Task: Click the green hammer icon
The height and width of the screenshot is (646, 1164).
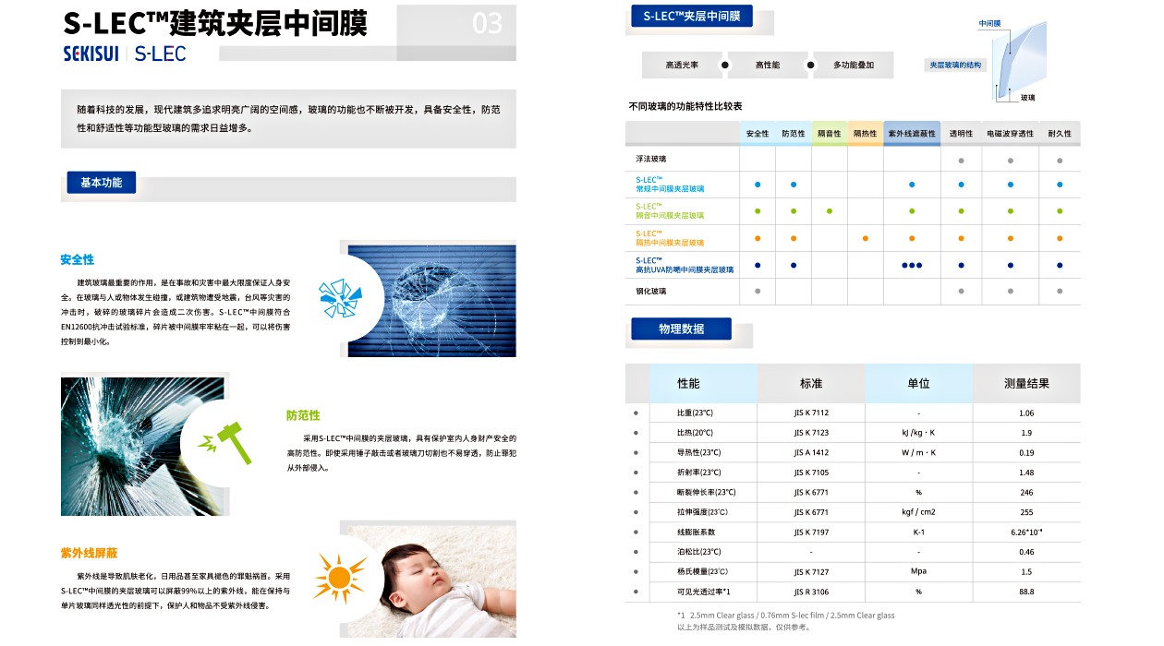Action: 223,442
